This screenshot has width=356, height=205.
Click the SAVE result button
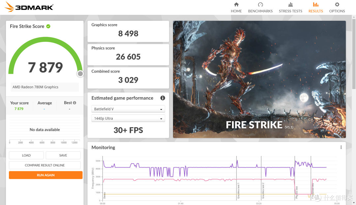(x=63, y=155)
